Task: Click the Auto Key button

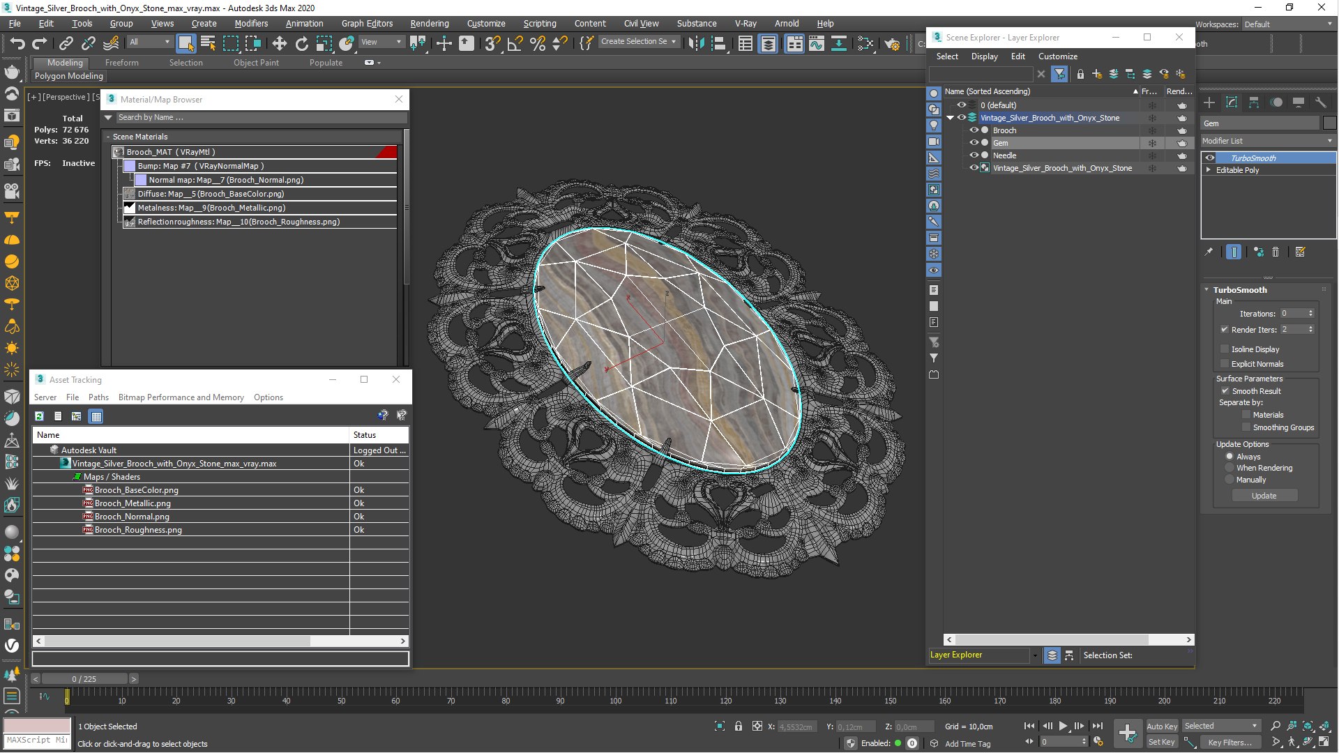Action: pyautogui.click(x=1162, y=727)
